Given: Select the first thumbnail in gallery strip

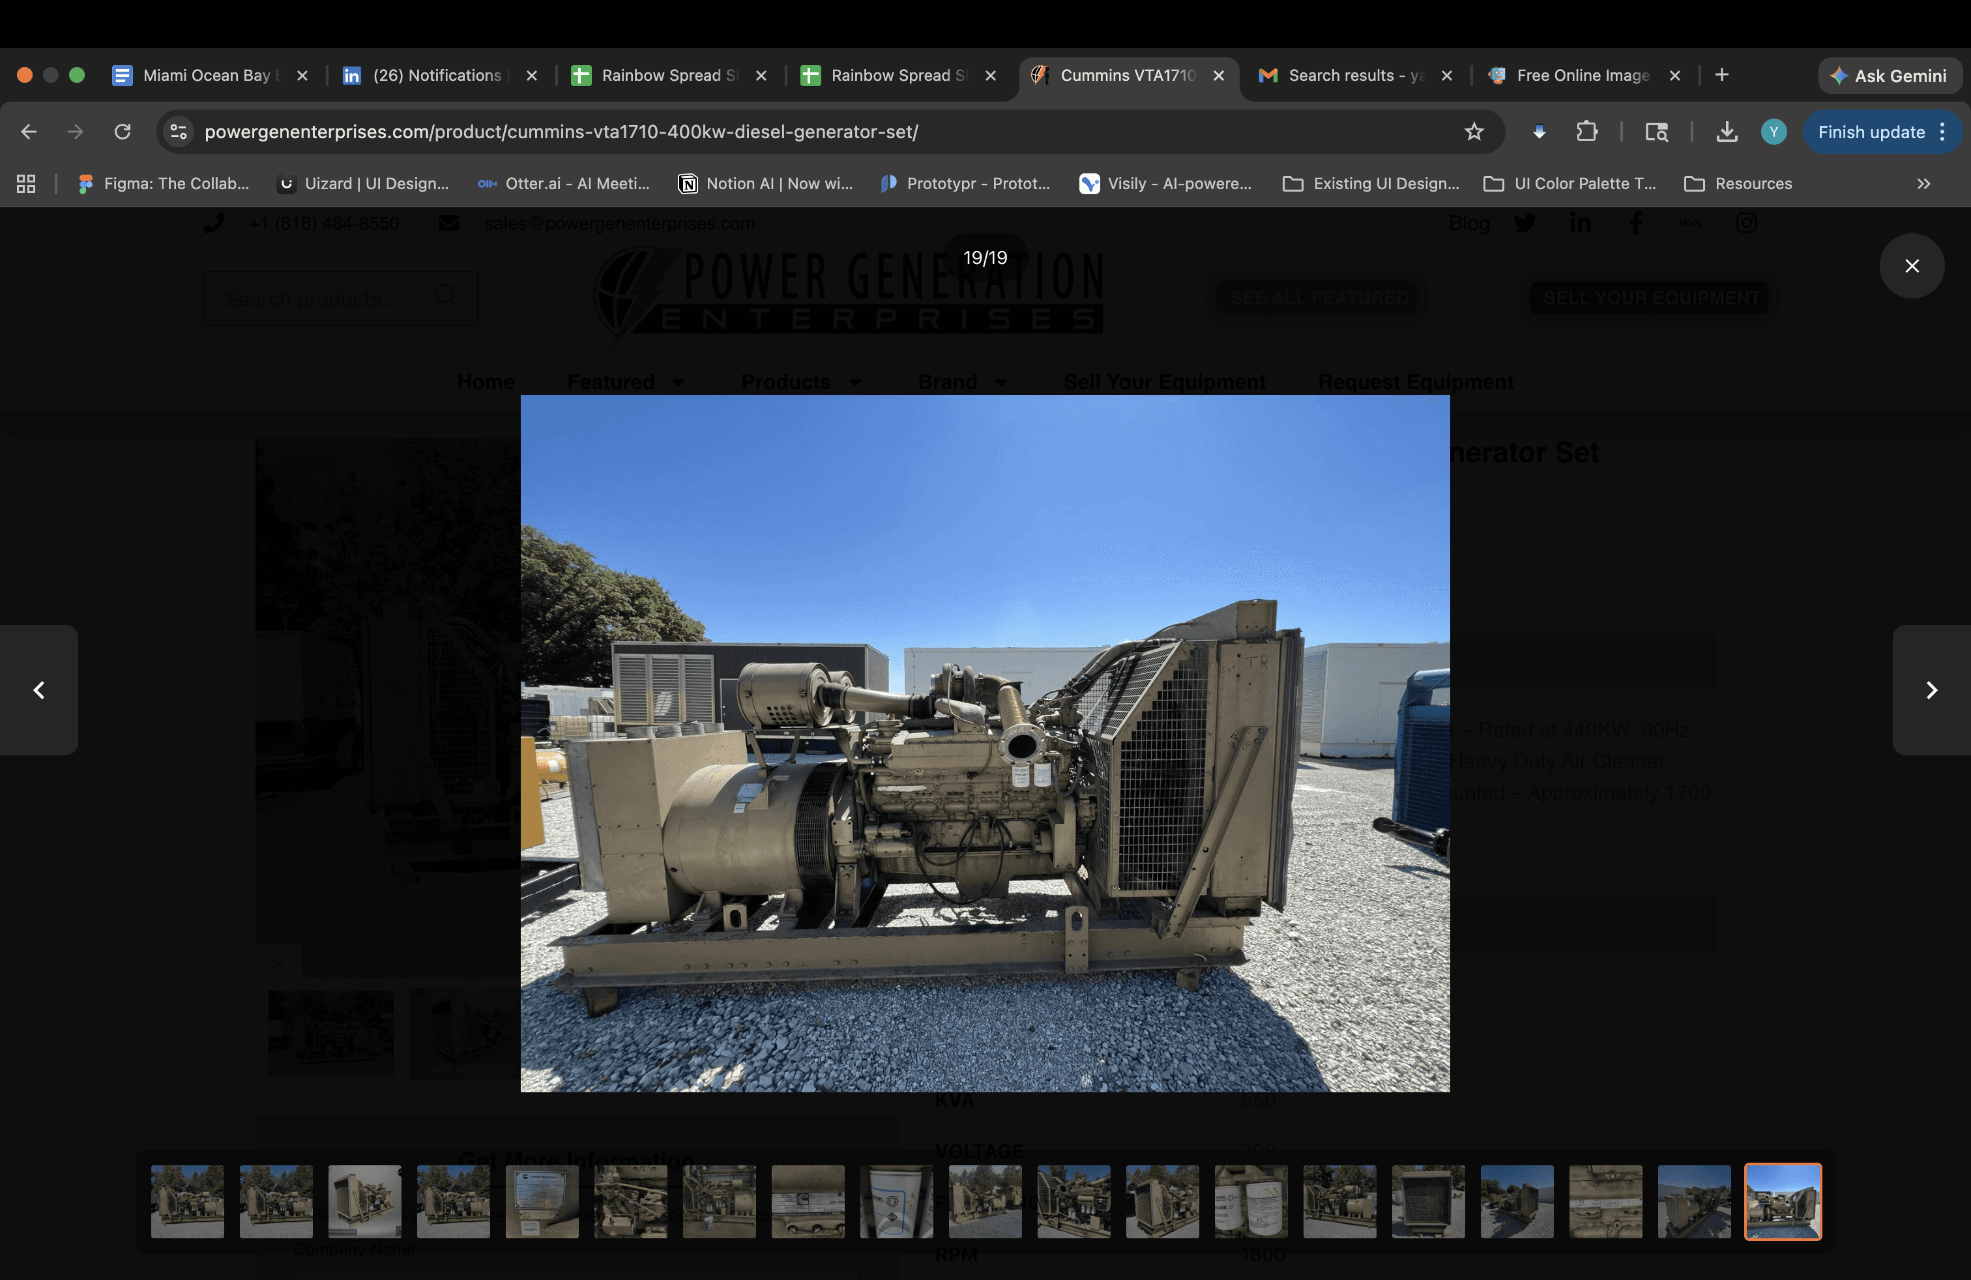Looking at the screenshot, I should click(x=187, y=1201).
